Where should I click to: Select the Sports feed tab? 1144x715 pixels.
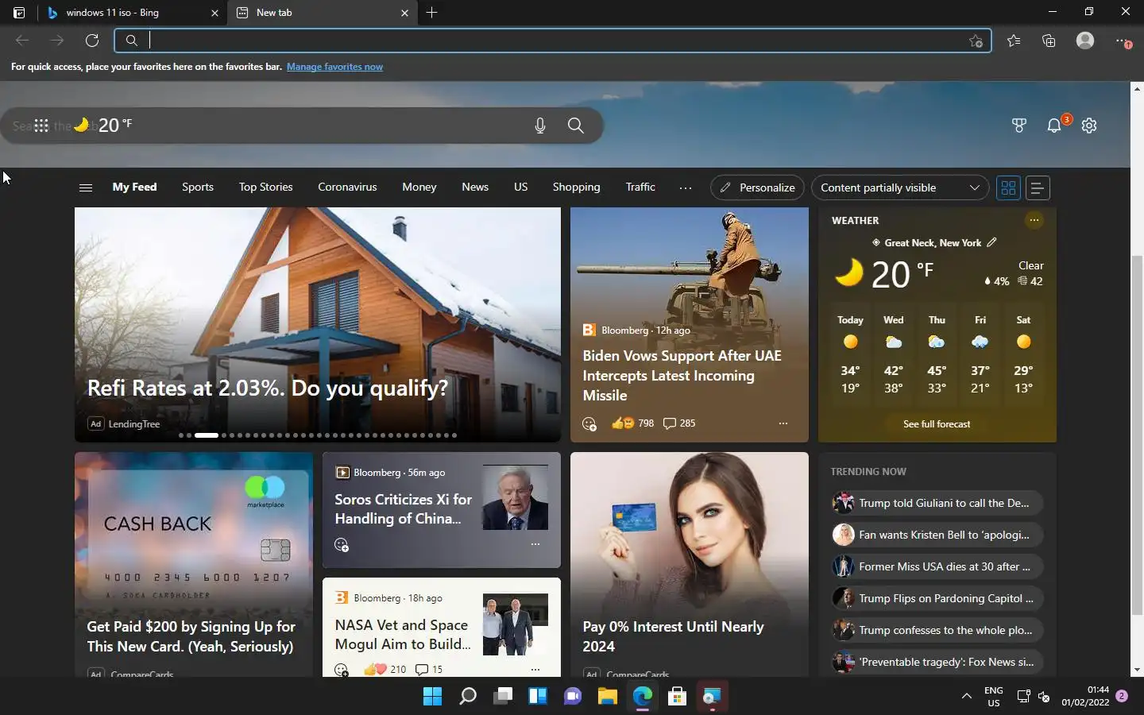click(198, 187)
